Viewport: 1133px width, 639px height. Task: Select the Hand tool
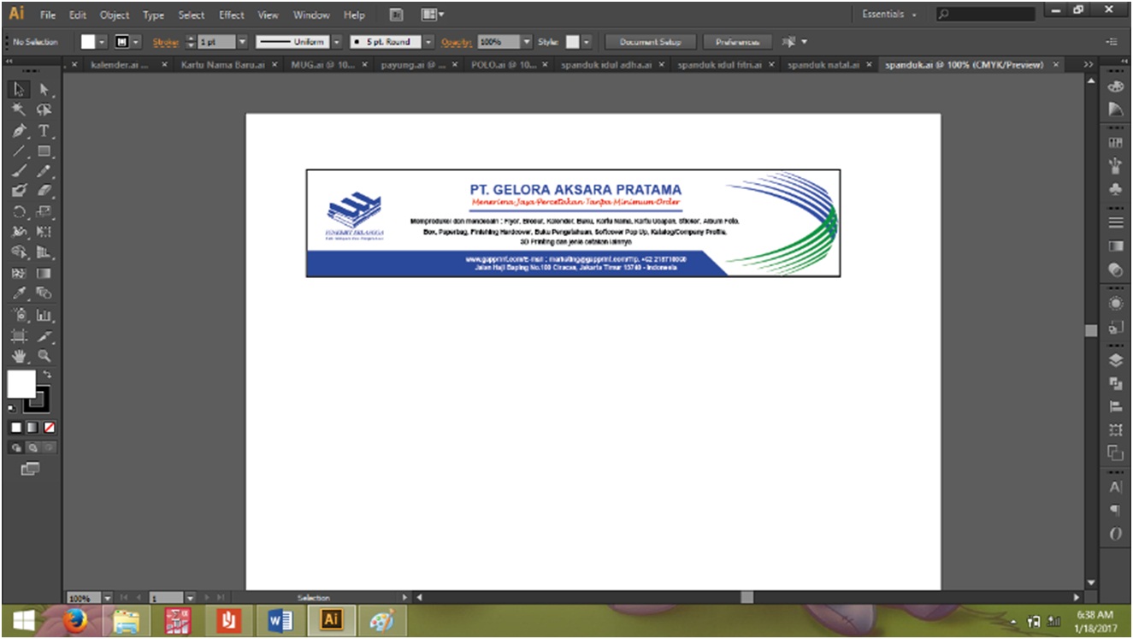tap(21, 357)
